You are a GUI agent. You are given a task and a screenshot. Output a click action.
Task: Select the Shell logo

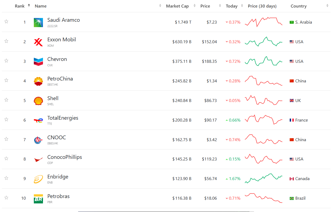pyautogui.click(x=38, y=101)
